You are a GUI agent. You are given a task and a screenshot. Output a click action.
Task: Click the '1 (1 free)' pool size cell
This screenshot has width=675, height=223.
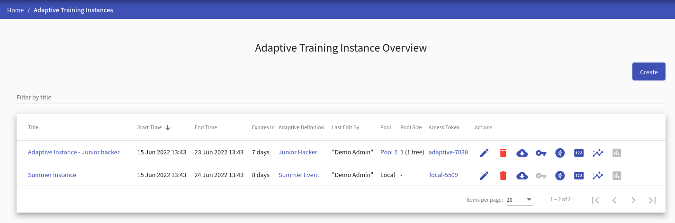(412, 152)
